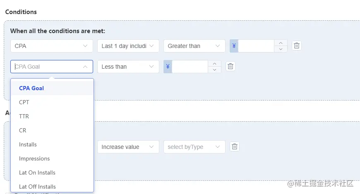Screen dimensions: 360x194
Task: Decrease the first condition's yen value
Action: tap(281, 49)
